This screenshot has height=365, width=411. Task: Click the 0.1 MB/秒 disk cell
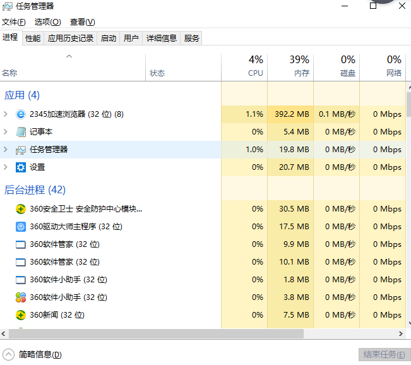tap(337, 114)
